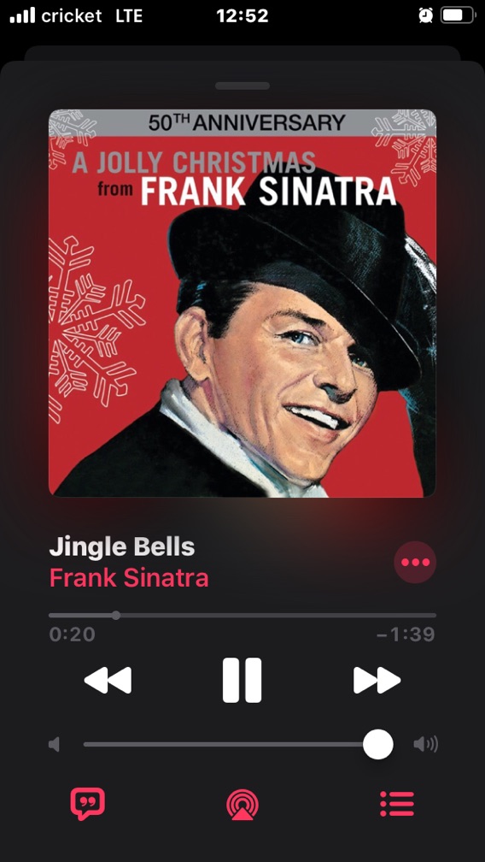Screen dimensions: 485x862
Task: Open AirPlay audio output options
Action: pos(242,804)
